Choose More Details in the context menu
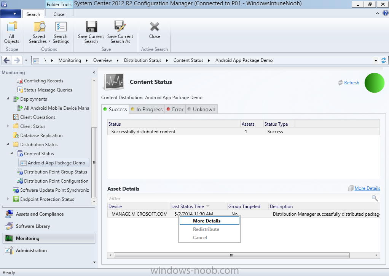Screen dimensions: 389x276 (x=209, y=221)
